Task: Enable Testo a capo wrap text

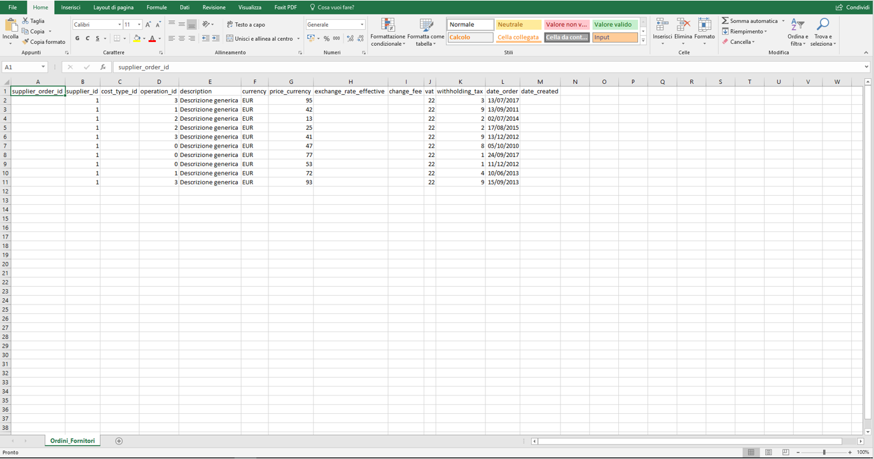Action: click(x=246, y=25)
